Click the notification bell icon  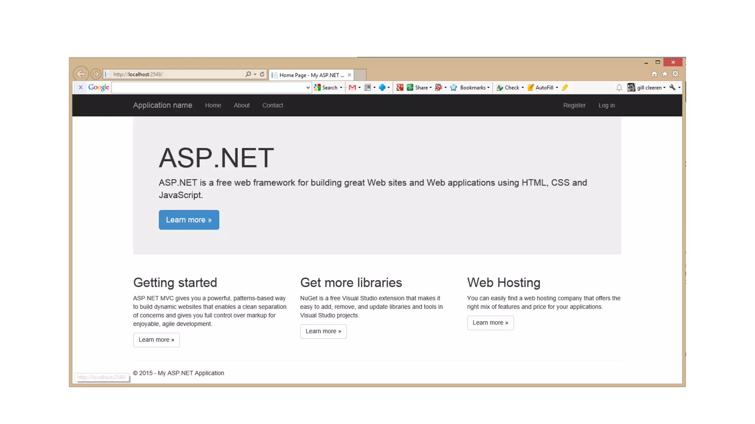(x=619, y=88)
